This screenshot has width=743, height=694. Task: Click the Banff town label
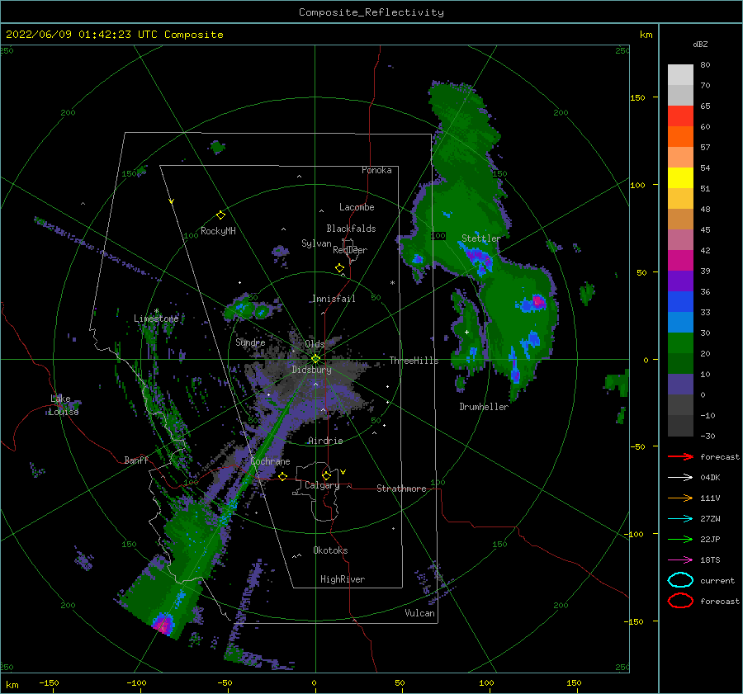(x=136, y=460)
